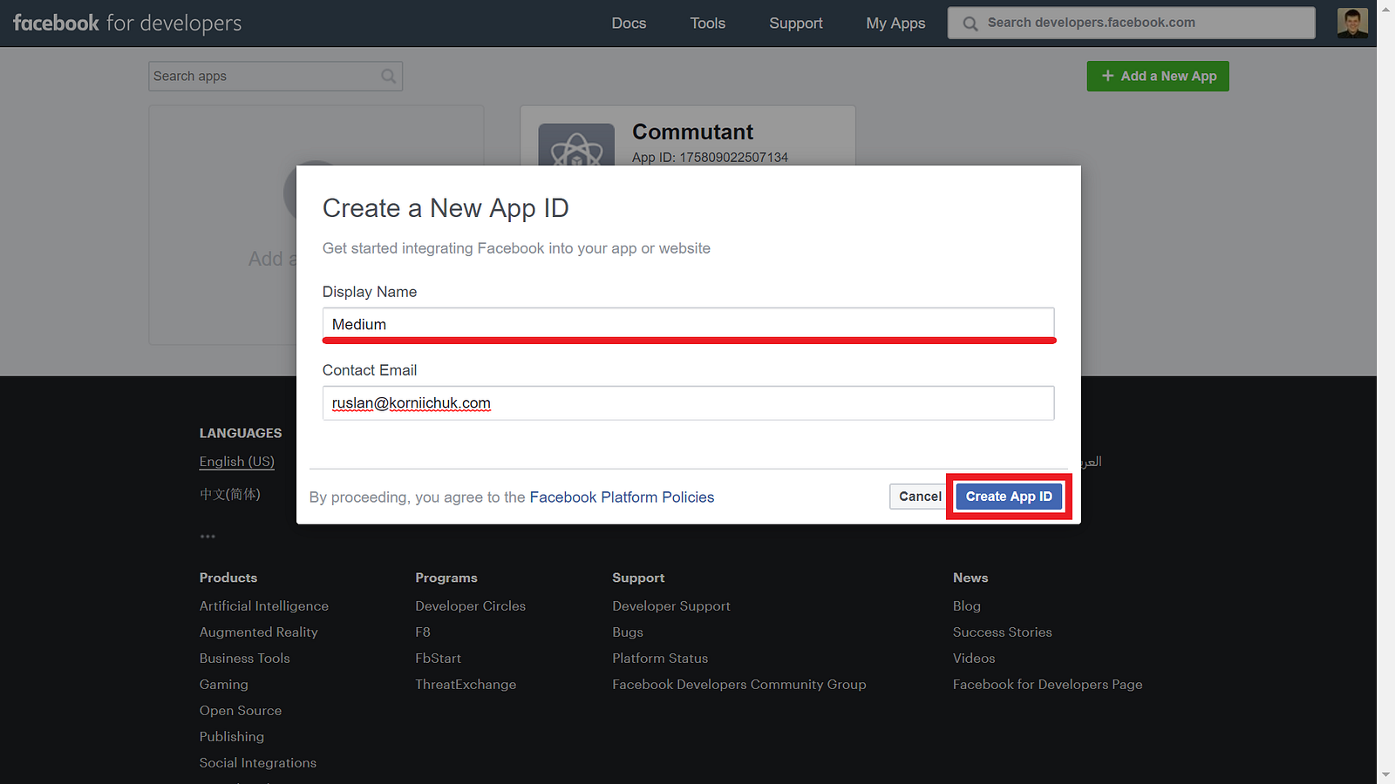Click the Search apps input field
1395x784 pixels.
pyautogui.click(x=275, y=77)
